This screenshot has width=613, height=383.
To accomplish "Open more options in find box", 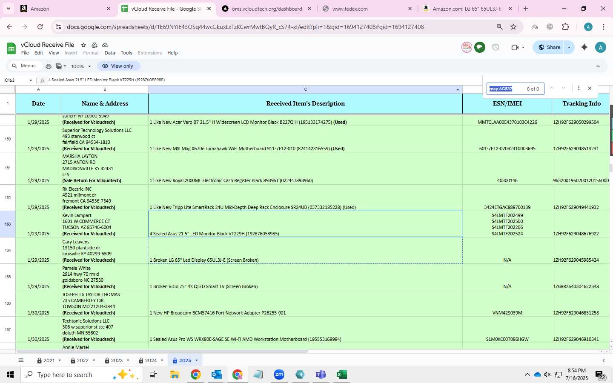I will pos(579,88).
